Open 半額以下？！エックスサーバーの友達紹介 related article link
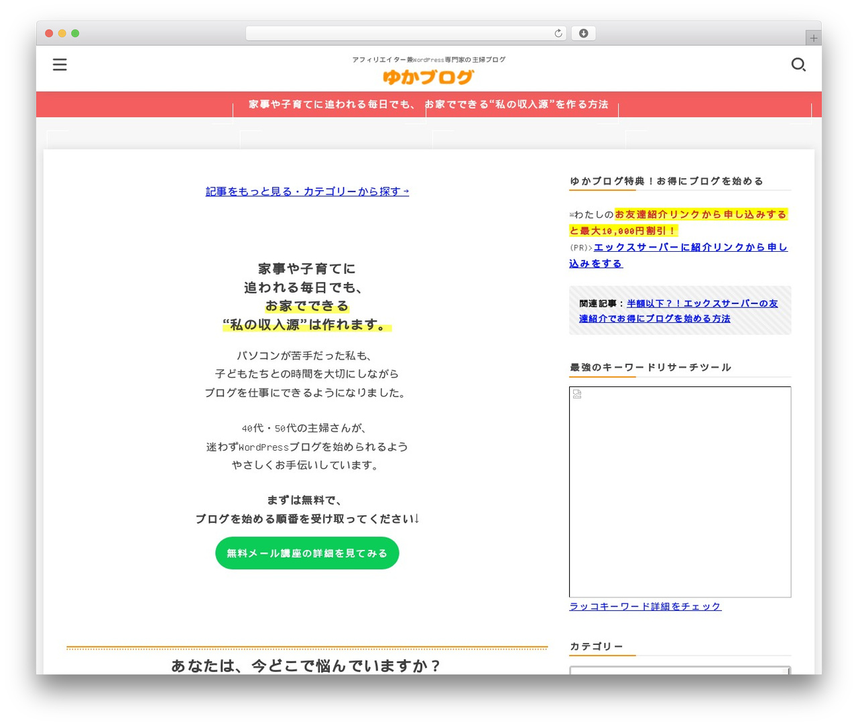This screenshot has height=726, width=858. pyautogui.click(x=678, y=311)
